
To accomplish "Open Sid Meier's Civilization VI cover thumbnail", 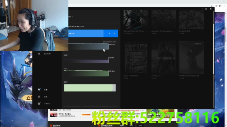I will coord(192,58).
